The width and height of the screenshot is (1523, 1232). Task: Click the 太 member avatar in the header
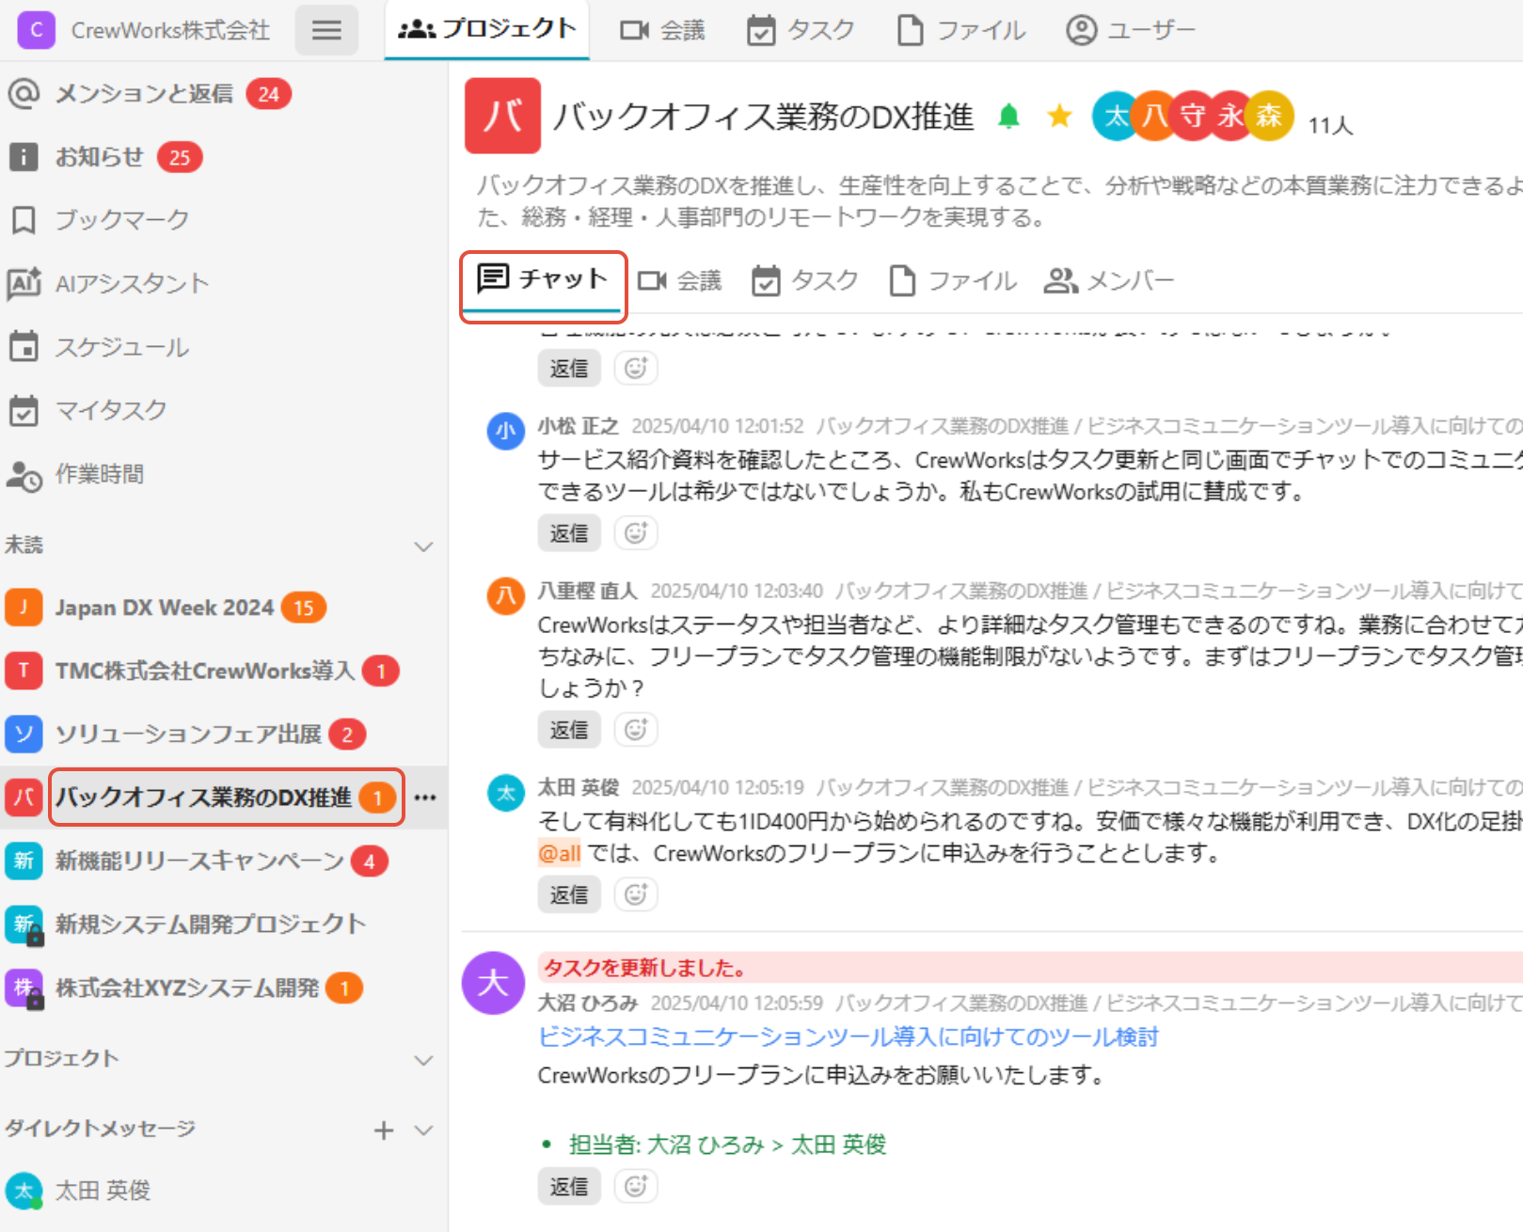(x=1116, y=116)
